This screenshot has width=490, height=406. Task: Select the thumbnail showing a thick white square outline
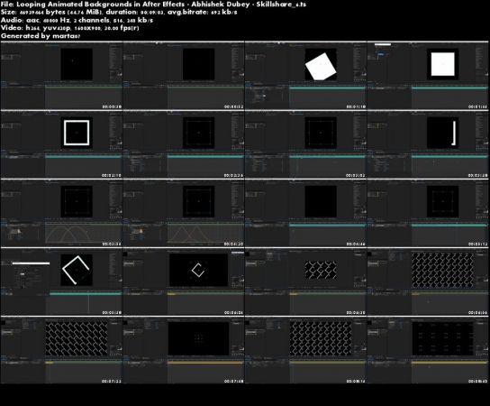click(61, 144)
